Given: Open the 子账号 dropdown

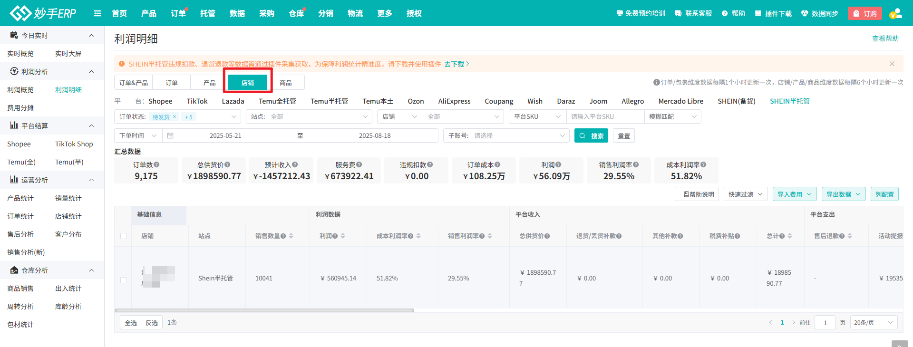Looking at the screenshot, I should click(x=506, y=135).
